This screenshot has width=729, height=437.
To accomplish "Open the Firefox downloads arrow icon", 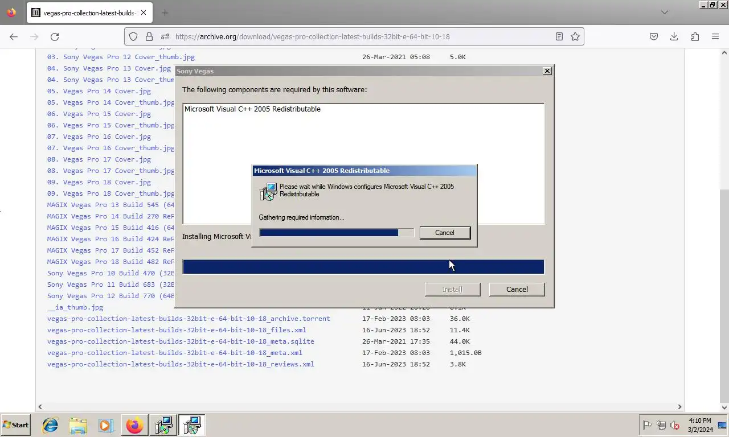I will coord(674,36).
